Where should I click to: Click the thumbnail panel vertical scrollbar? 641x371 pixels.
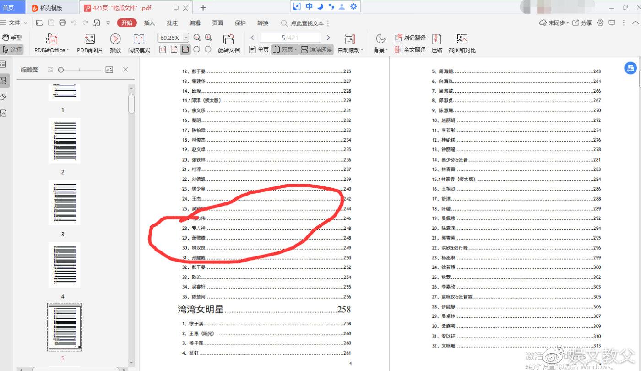click(x=131, y=104)
